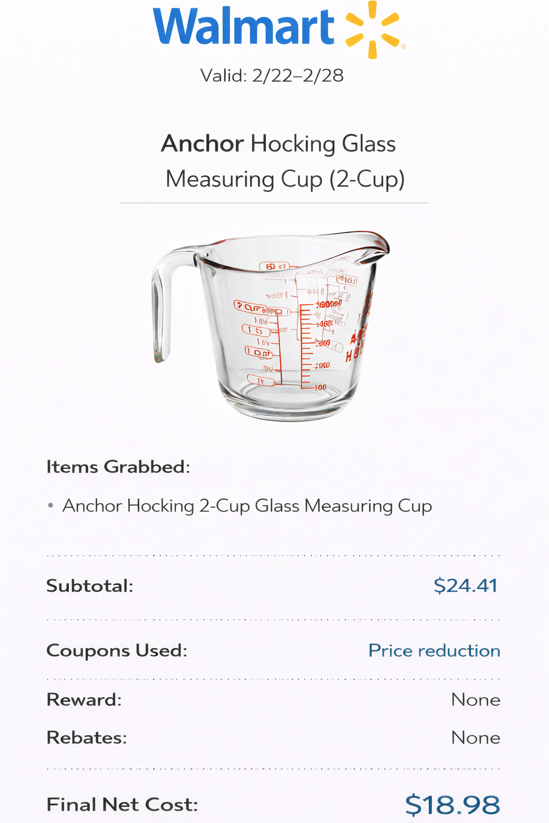Viewport: 549px width, 823px height.
Task: Click the Items Grabbed heading
Action: pyautogui.click(x=118, y=467)
